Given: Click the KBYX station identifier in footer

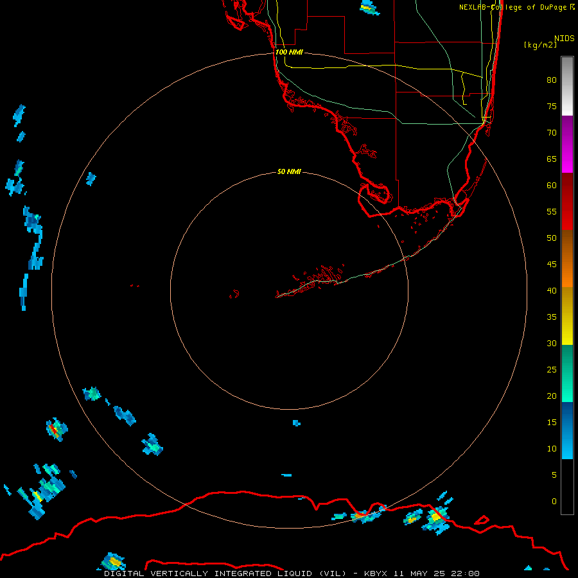Looking at the screenshot, I should coord(376,574).
